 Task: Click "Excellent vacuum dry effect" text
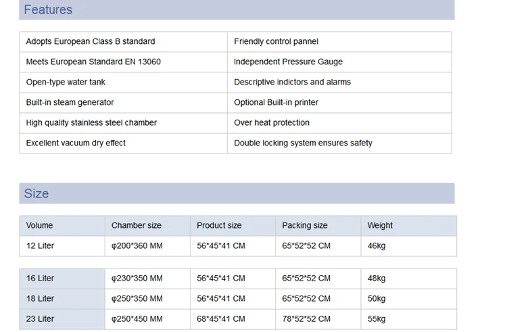(76, 143)
